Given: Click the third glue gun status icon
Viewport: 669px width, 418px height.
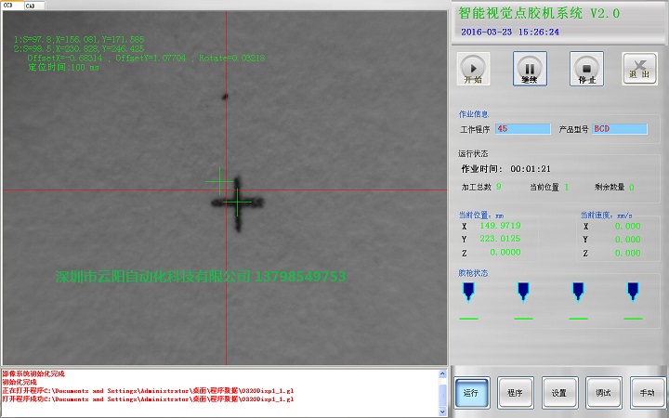Looking at the screenshot, I should (577, 291).
